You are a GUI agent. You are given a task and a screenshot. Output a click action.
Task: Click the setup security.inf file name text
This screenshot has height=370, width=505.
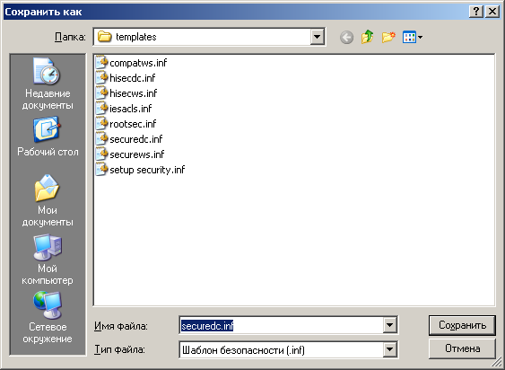tap(147, 170)
